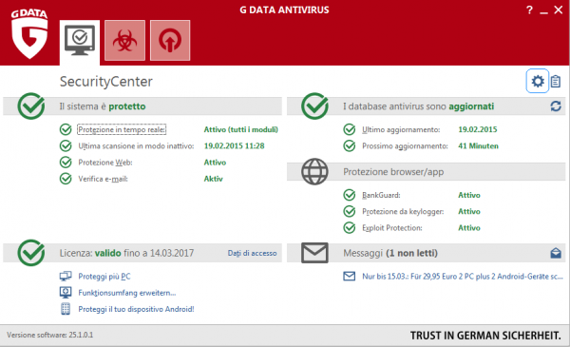Click check icon next to Verifica e-mail
This screenshot has height=347, width=570.
point(66,179)
